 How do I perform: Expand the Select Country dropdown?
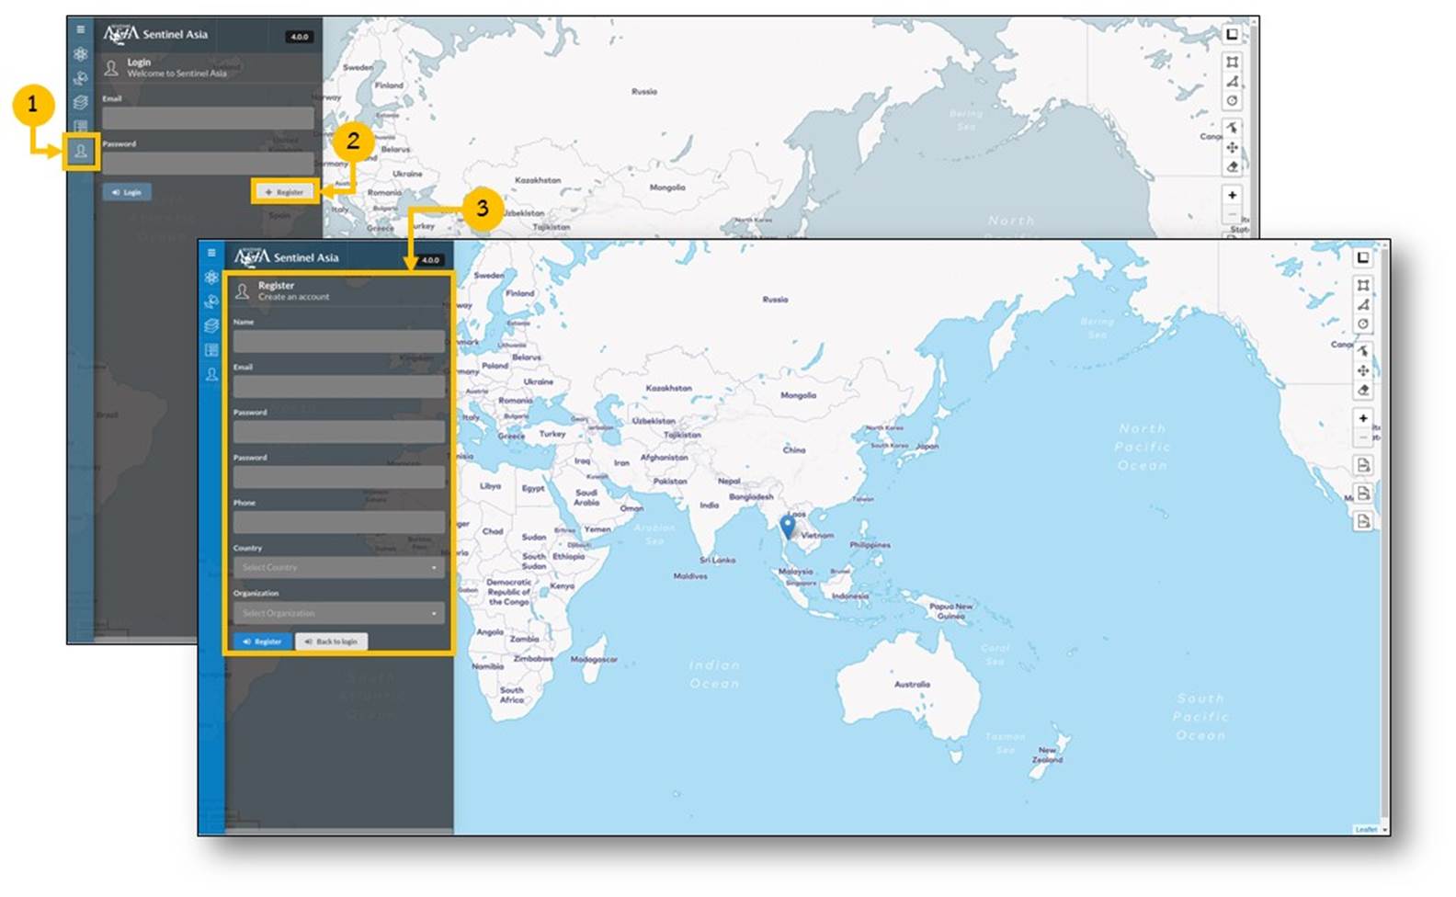[x=338, y=568]
